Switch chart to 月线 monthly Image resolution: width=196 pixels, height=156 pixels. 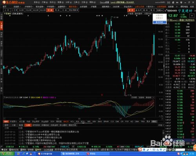tap(65, 10)
